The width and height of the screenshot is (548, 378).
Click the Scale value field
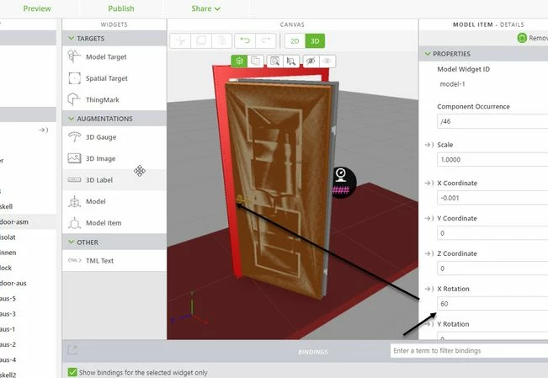point(492,160)
